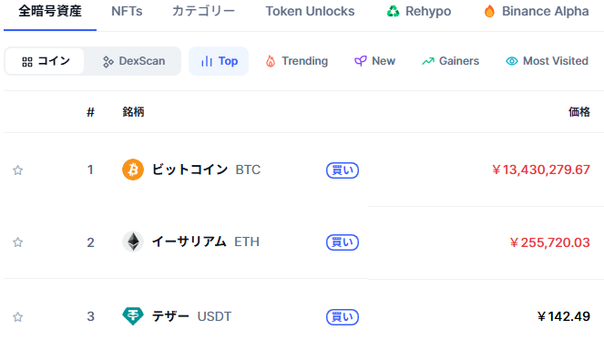This screenshot has width=604, height=340.
Task: Open Binance Alpha flame icon
Action: (x=537, y=11)
